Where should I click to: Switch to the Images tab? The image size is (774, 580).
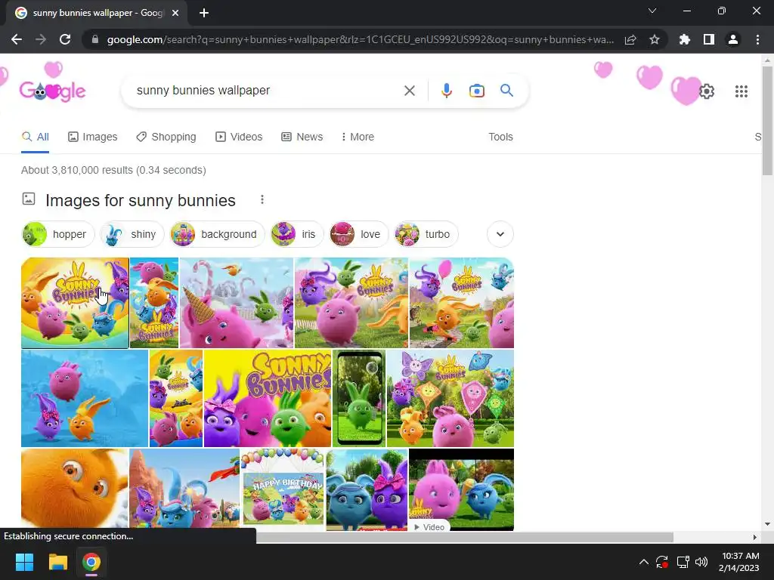[93, 137]
